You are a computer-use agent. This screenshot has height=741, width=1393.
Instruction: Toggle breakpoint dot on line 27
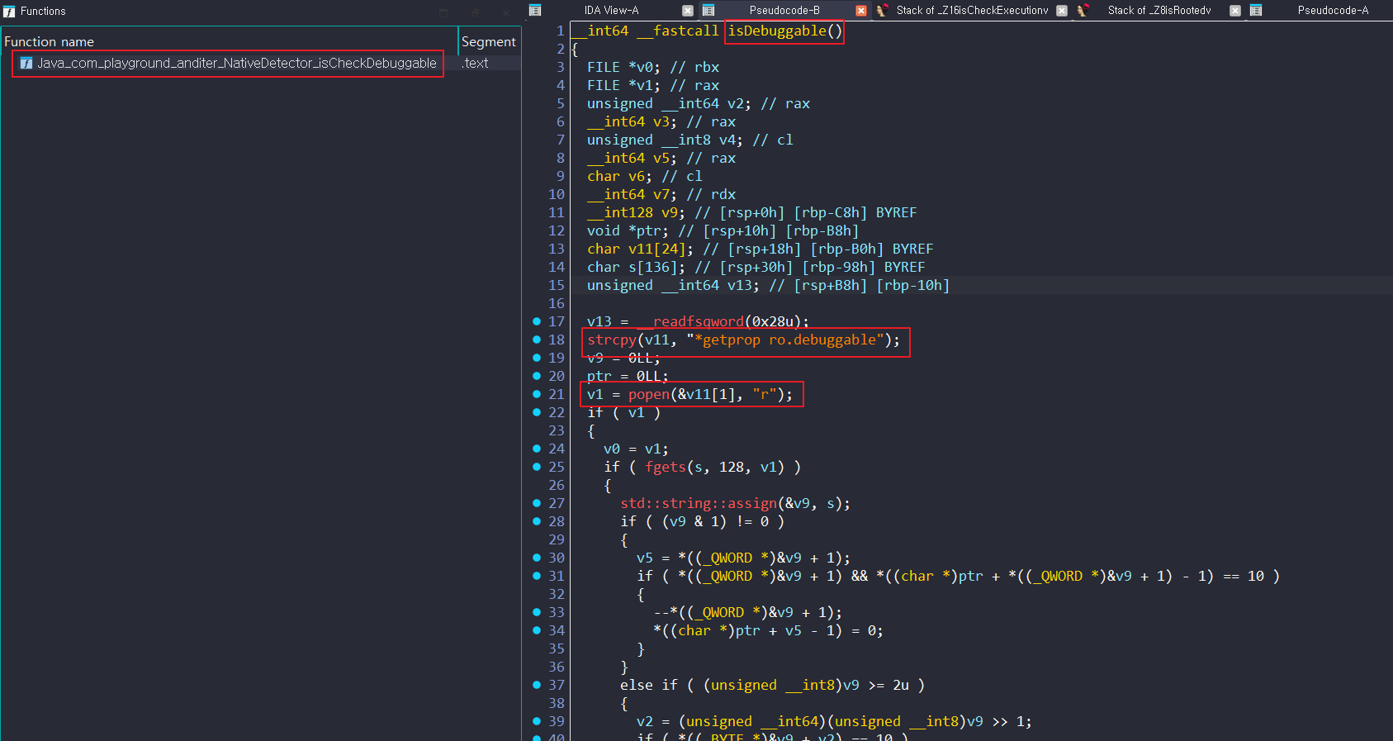tap(537, 503)
